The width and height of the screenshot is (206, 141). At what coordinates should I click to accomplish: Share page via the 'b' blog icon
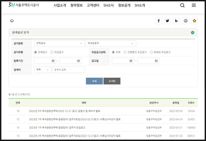point(176,21)
